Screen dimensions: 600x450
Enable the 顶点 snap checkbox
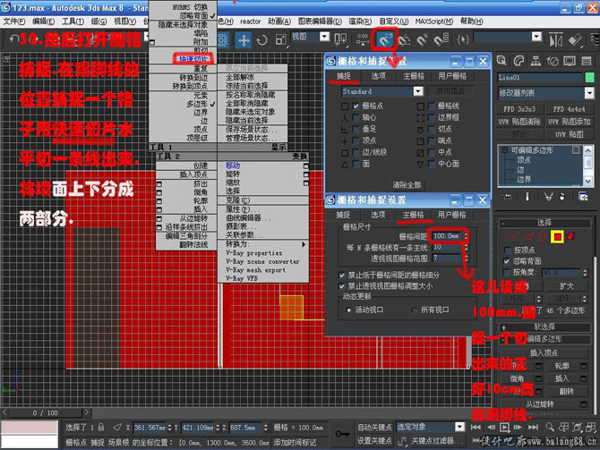point(356,140)
